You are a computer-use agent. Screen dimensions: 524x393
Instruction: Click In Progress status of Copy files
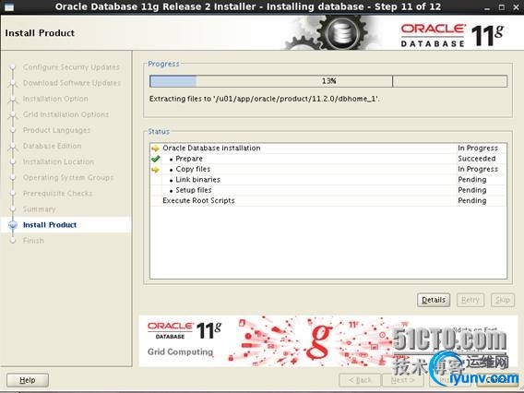click(x=478, y=170)
